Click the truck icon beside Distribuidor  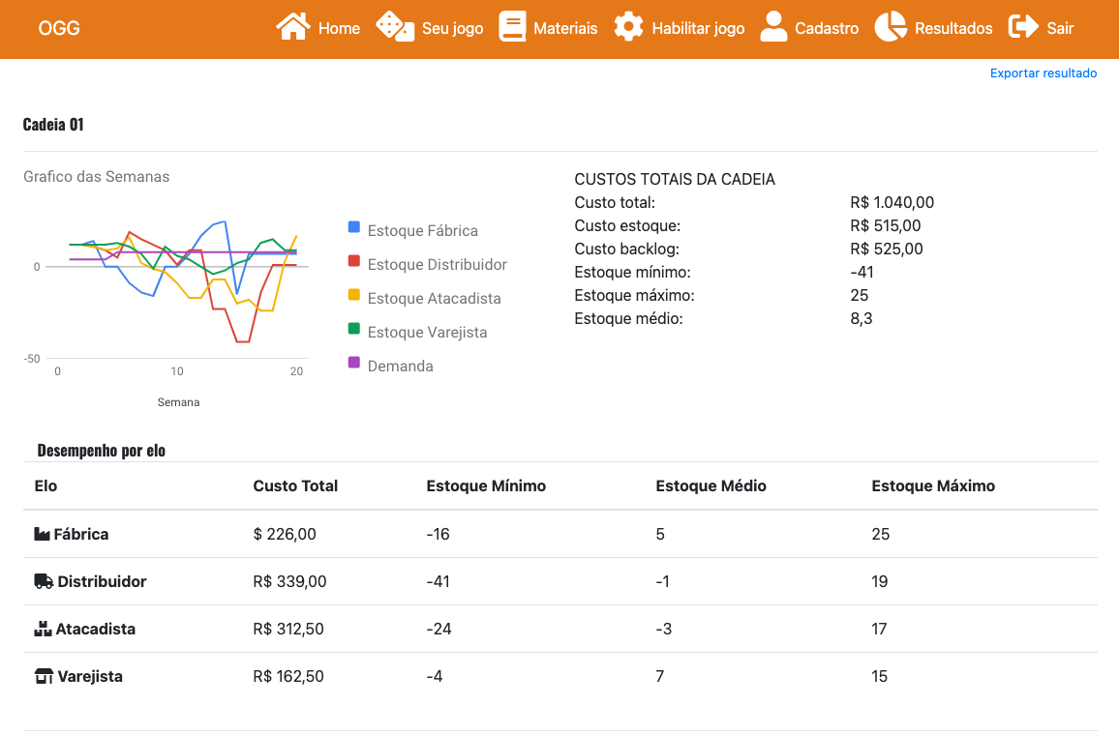44,581
